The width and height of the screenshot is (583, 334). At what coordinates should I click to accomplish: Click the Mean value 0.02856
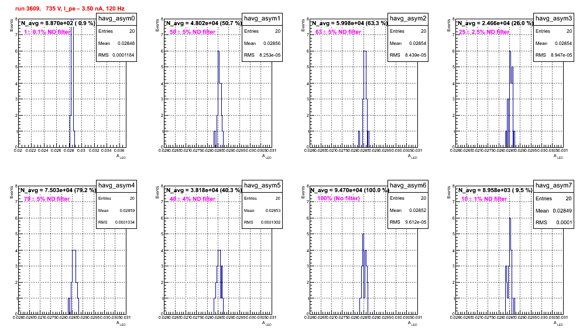click(x=272, y=43)
